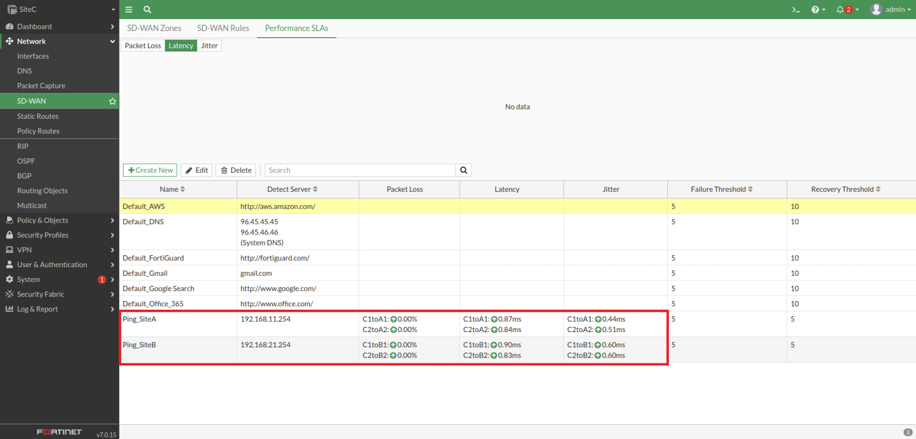Screen dimensions: 916x439
Task: Sort by Name column arrows
Action: coord(183,189)
